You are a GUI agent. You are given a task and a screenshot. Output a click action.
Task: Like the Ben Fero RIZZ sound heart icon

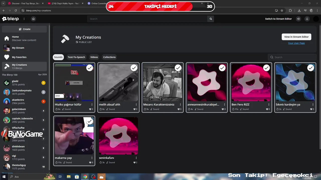[267, 109]
